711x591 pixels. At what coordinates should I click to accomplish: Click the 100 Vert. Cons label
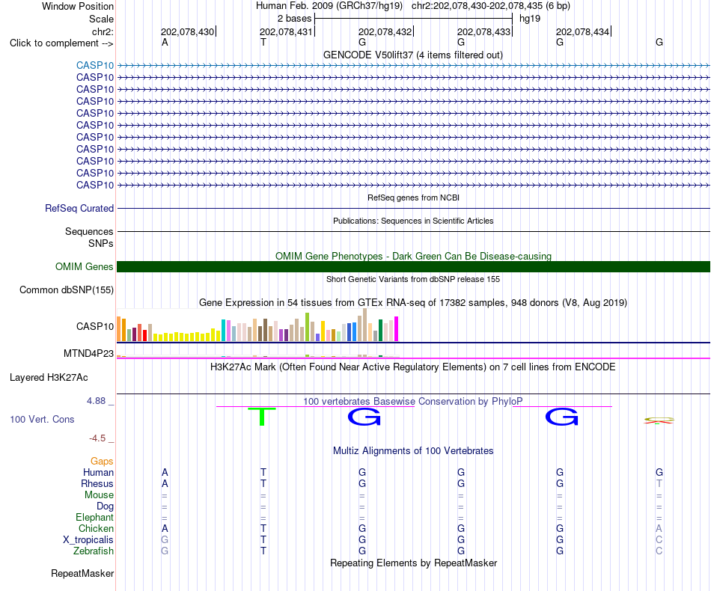click(x=42, y=419)
